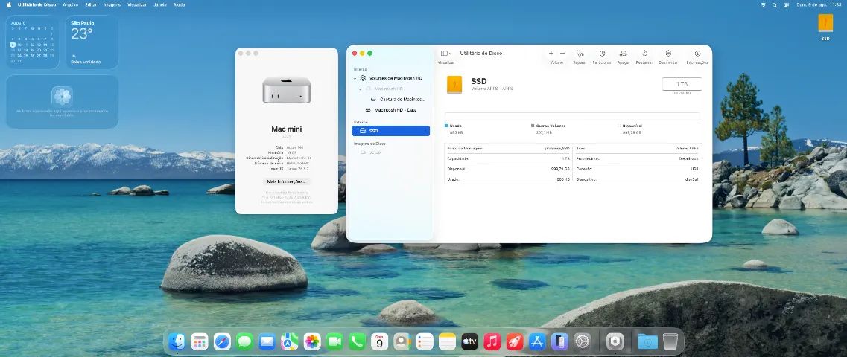Open Safari from the Dock
Viewport: 847px width, 357px height.
coord(222,341)
